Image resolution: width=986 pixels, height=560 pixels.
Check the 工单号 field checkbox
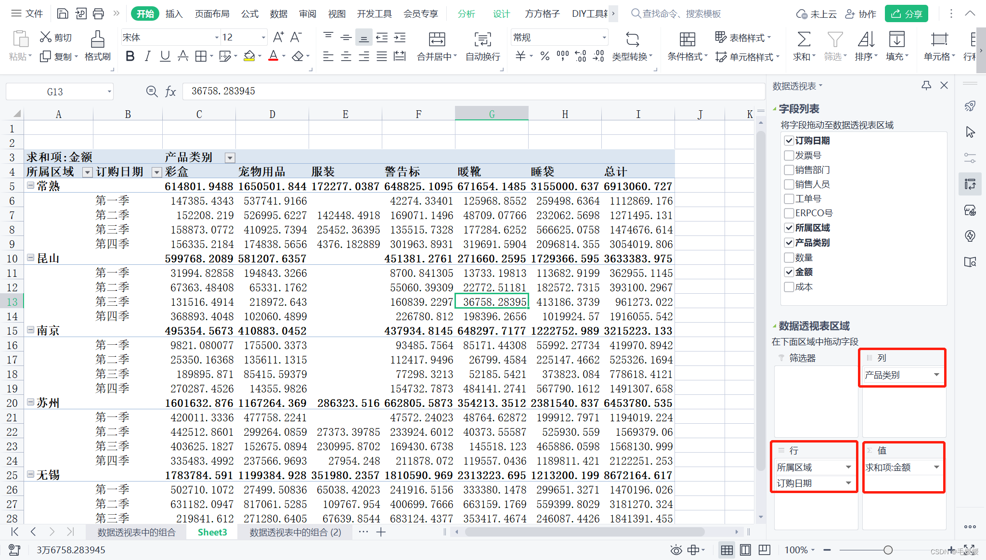(x=789, y=198)
